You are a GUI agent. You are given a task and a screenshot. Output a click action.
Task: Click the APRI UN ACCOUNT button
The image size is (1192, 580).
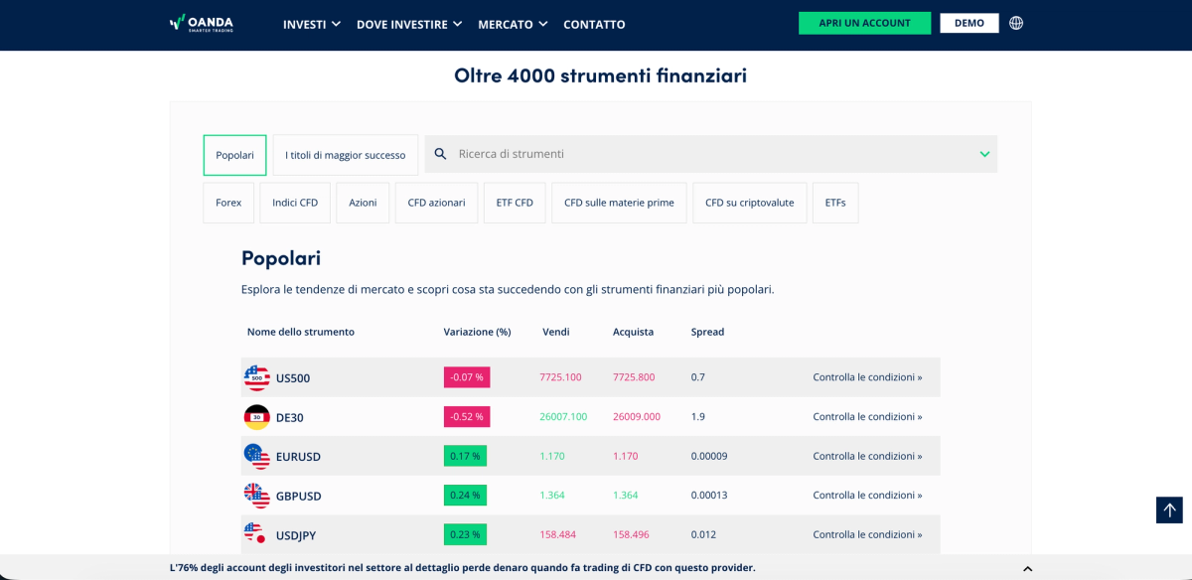pyautogui.click(x=864, y=23)
